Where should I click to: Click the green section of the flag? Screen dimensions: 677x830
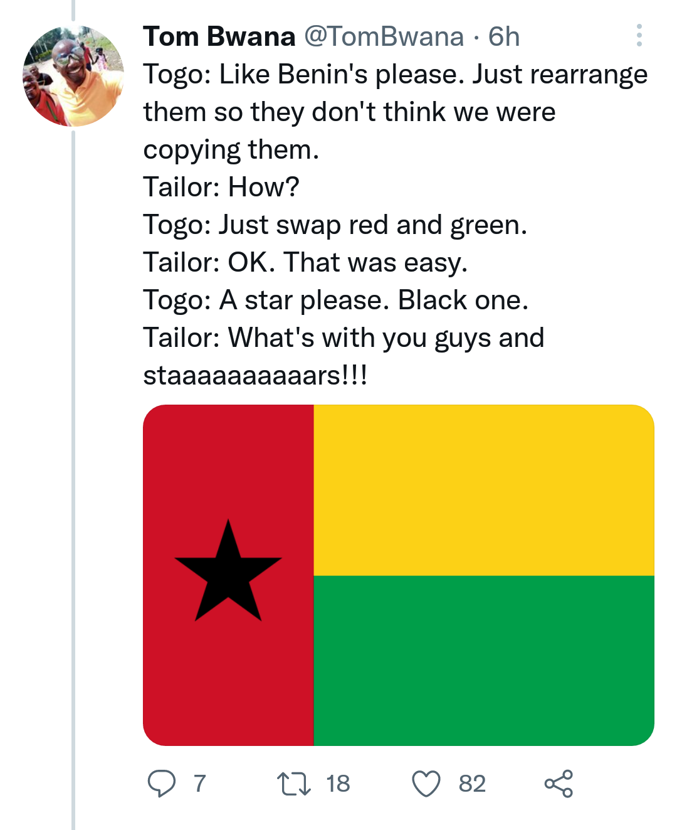tap(483, 661)
